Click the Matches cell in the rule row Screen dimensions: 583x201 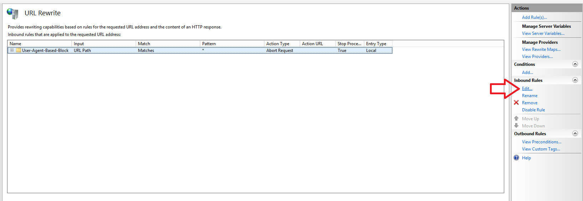pyautogui.click(x=146, y=51)
